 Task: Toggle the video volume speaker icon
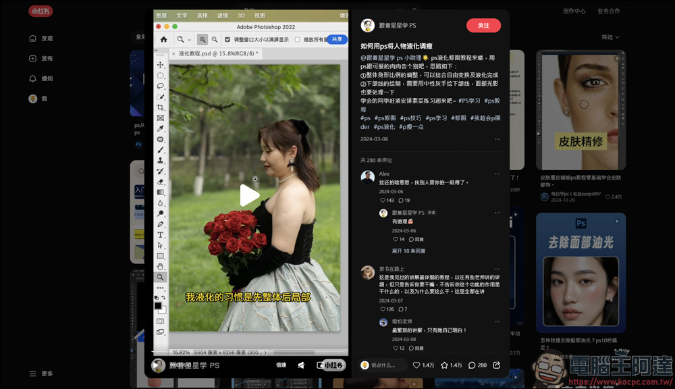301,365
